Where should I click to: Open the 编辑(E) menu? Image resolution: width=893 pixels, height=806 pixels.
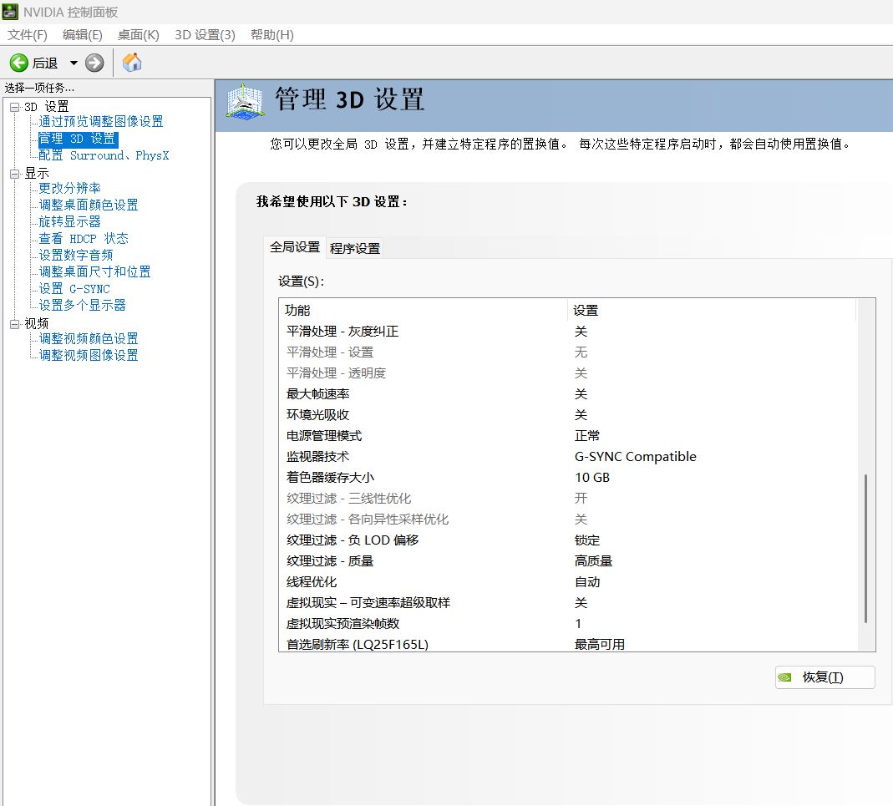click(83, 35)
